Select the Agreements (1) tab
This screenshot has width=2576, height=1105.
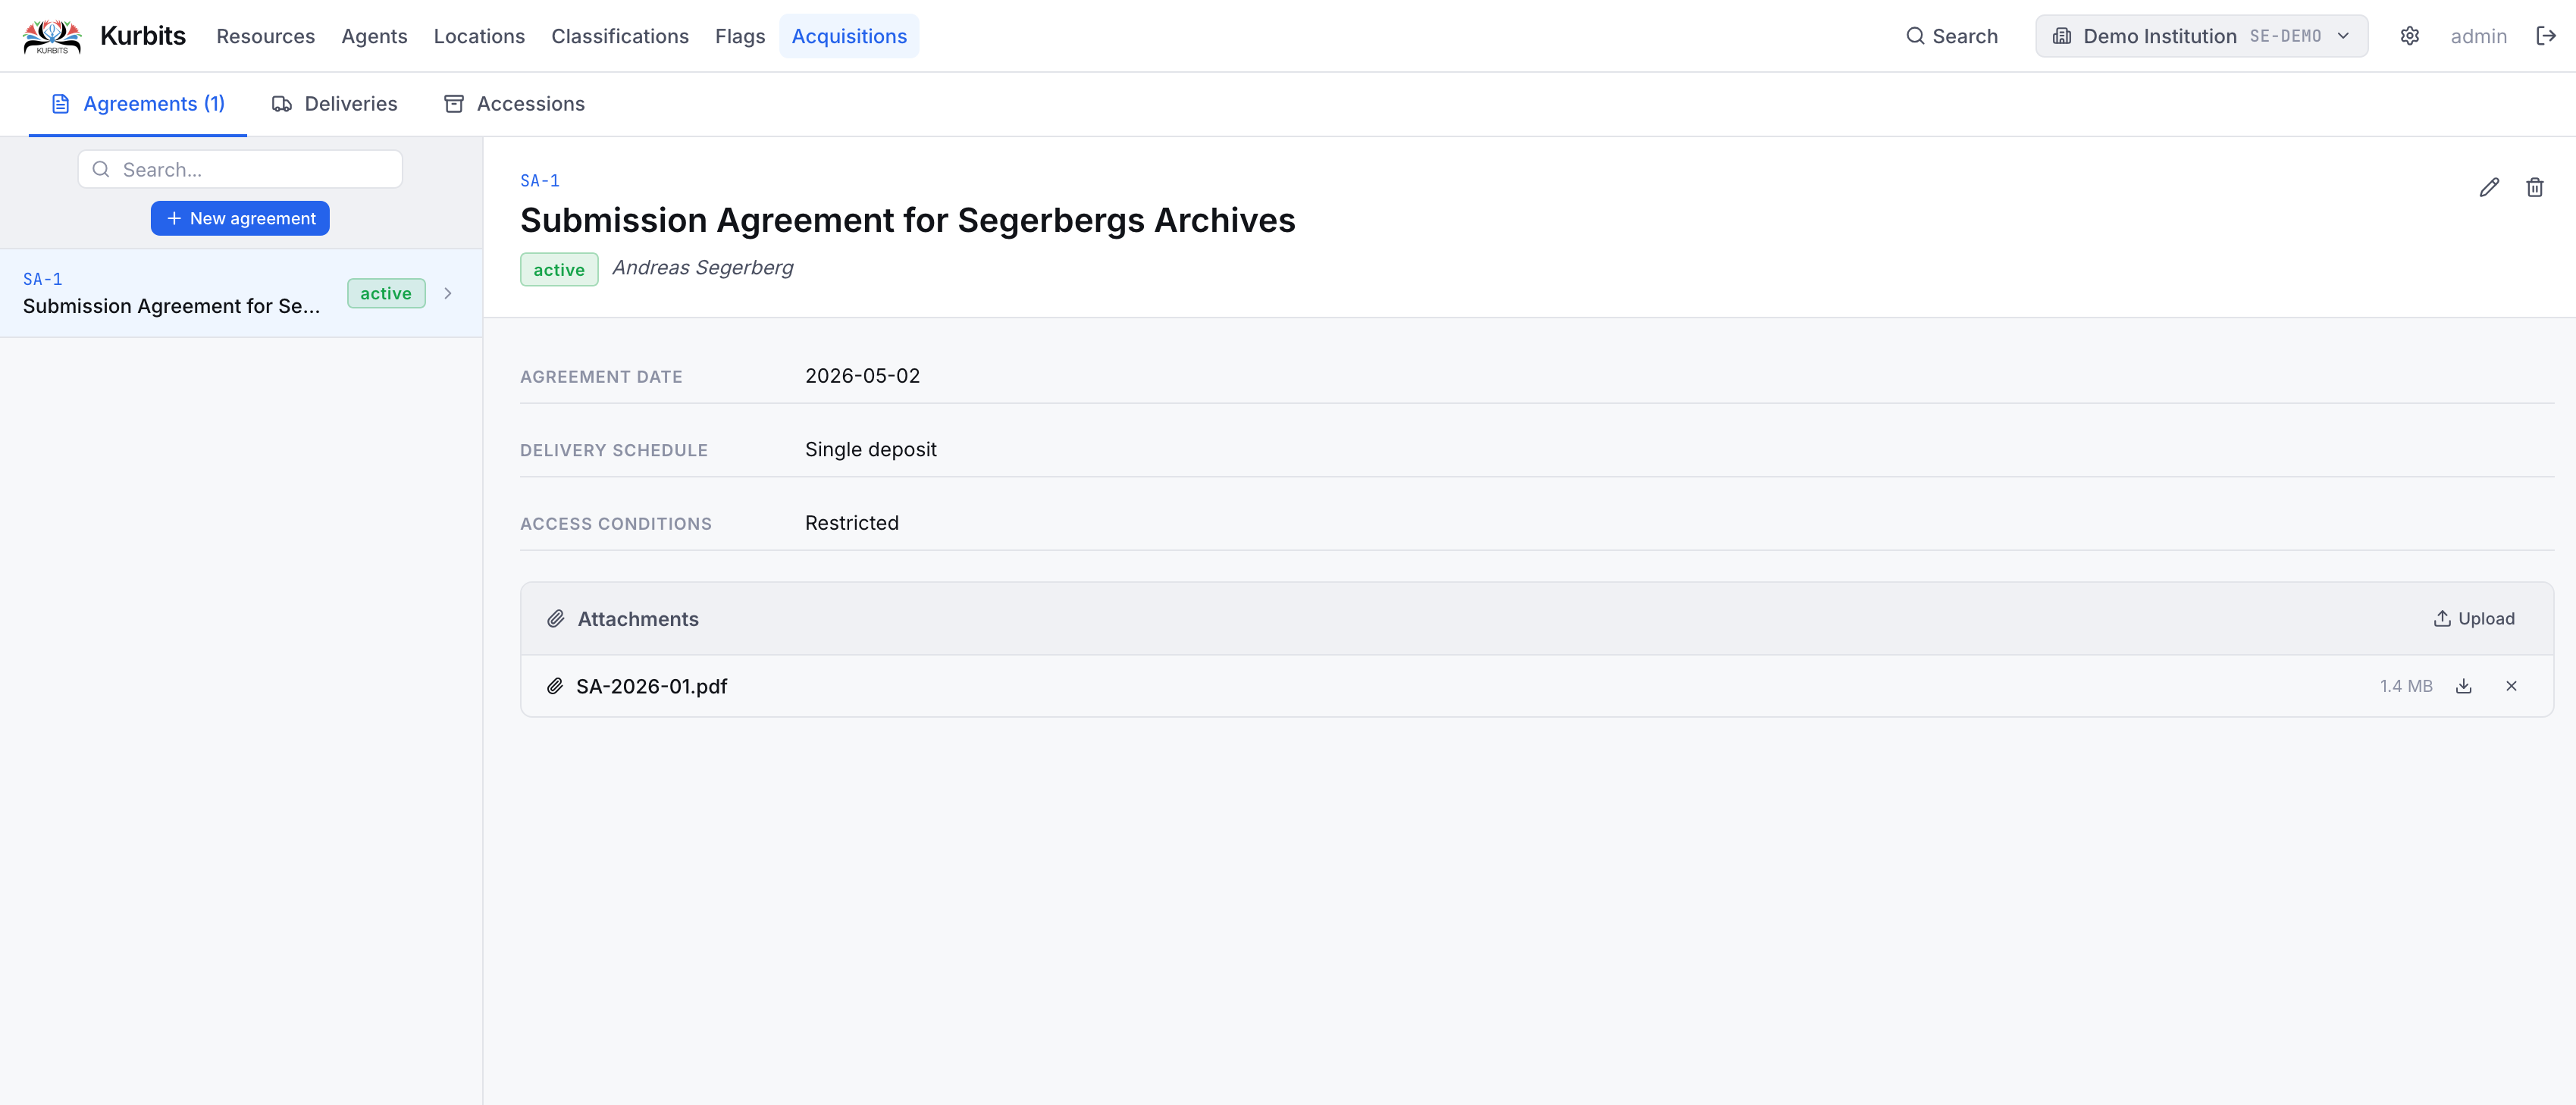pyautogui.click(x=138, y=104)
